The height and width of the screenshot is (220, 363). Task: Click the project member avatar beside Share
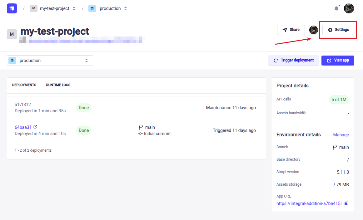pos(313,30)
